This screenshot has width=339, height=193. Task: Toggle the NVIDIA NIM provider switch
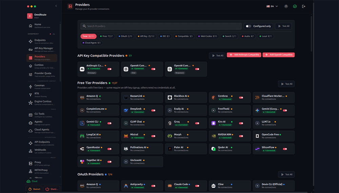point(241,136)
